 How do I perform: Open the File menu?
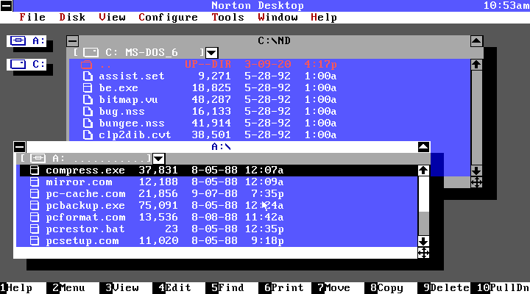tap(32, 17)
